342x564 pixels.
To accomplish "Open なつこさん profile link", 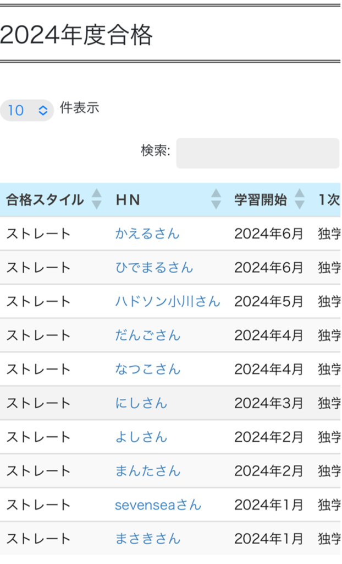I will [147, 369].
